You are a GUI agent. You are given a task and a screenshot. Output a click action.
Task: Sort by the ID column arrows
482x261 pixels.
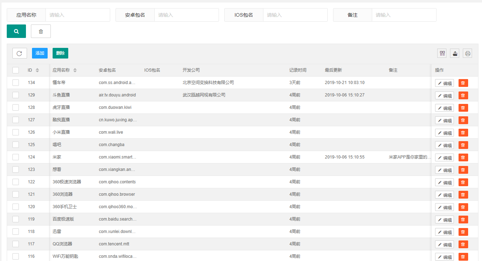pyautogui.click(x=37, y=70)
